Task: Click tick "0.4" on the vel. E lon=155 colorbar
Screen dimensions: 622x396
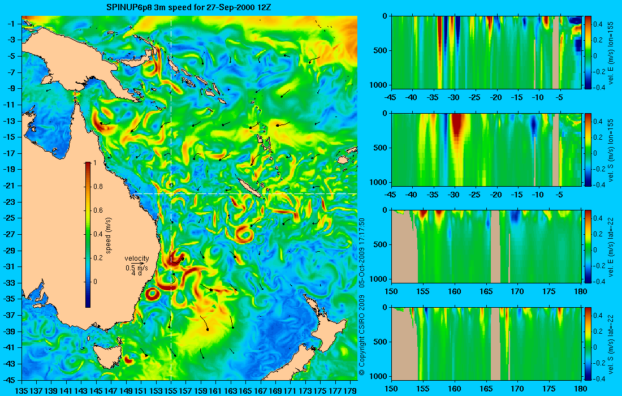Action: pyautogui.click(x=598, y=24)
